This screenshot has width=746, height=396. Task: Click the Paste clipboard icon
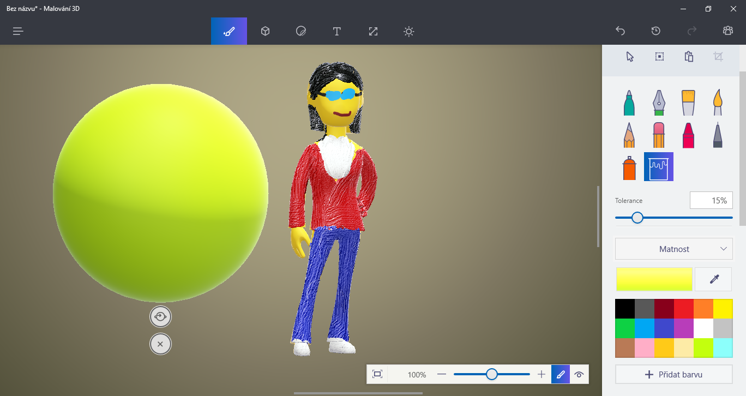point(689,57)
